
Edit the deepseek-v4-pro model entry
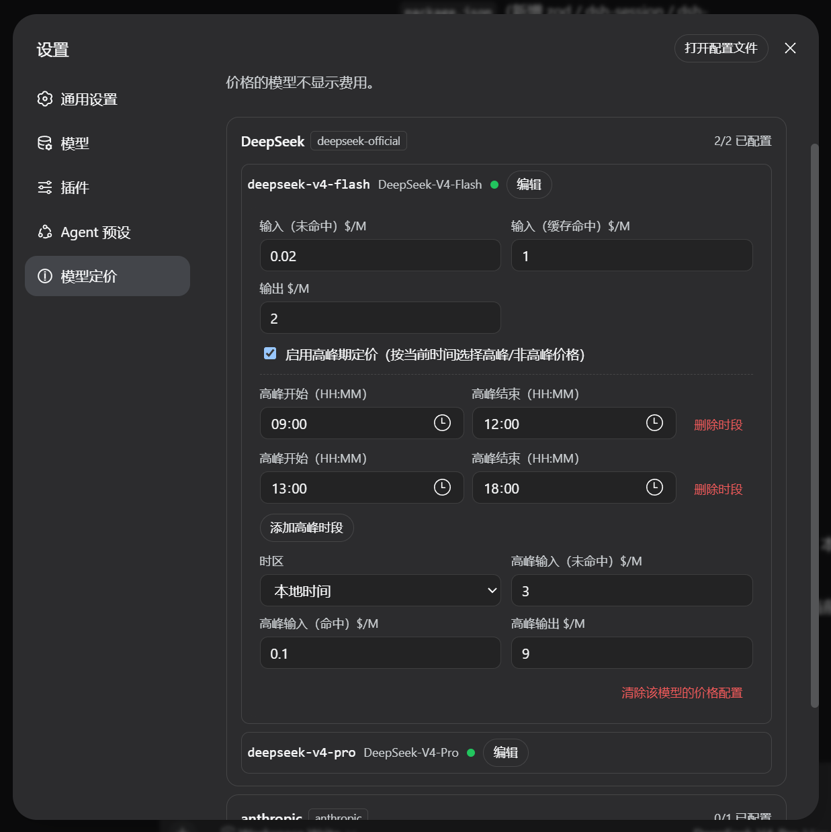click(x=505, y=753)
